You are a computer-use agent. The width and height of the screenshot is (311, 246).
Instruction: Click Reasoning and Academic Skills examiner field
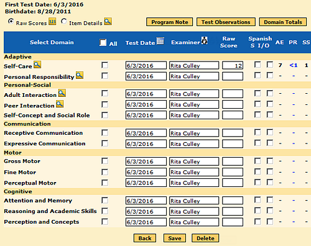click(194, 211)
